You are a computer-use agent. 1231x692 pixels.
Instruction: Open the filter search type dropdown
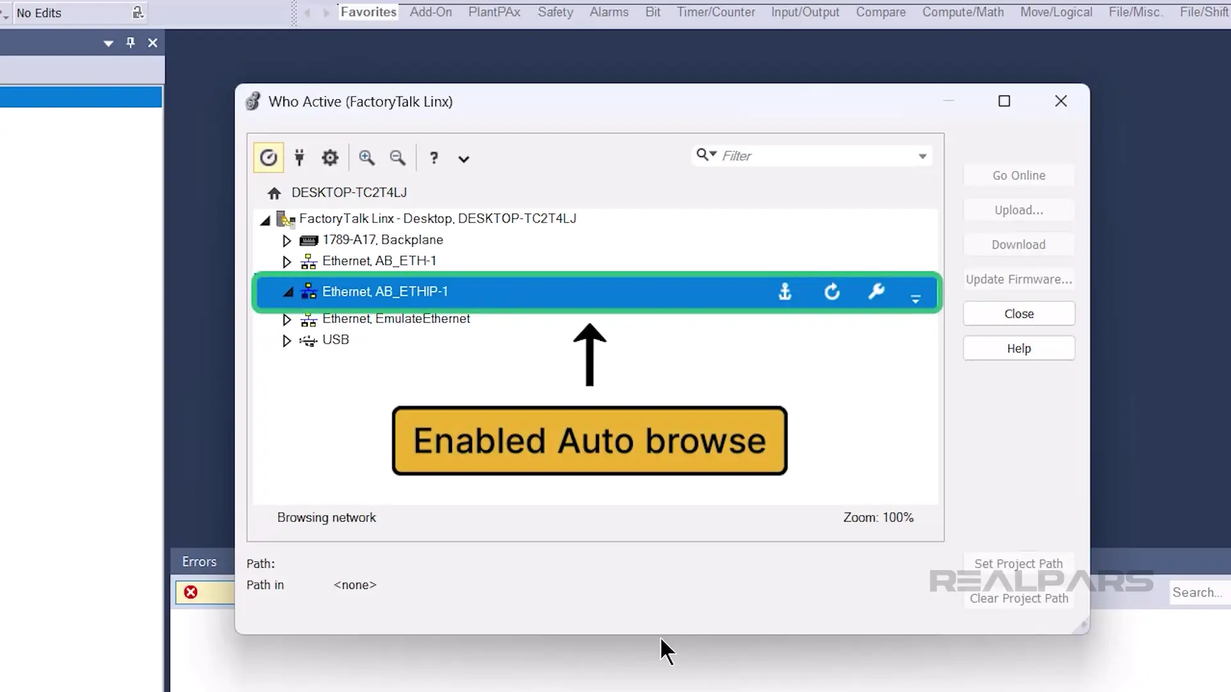pos(707,155)
